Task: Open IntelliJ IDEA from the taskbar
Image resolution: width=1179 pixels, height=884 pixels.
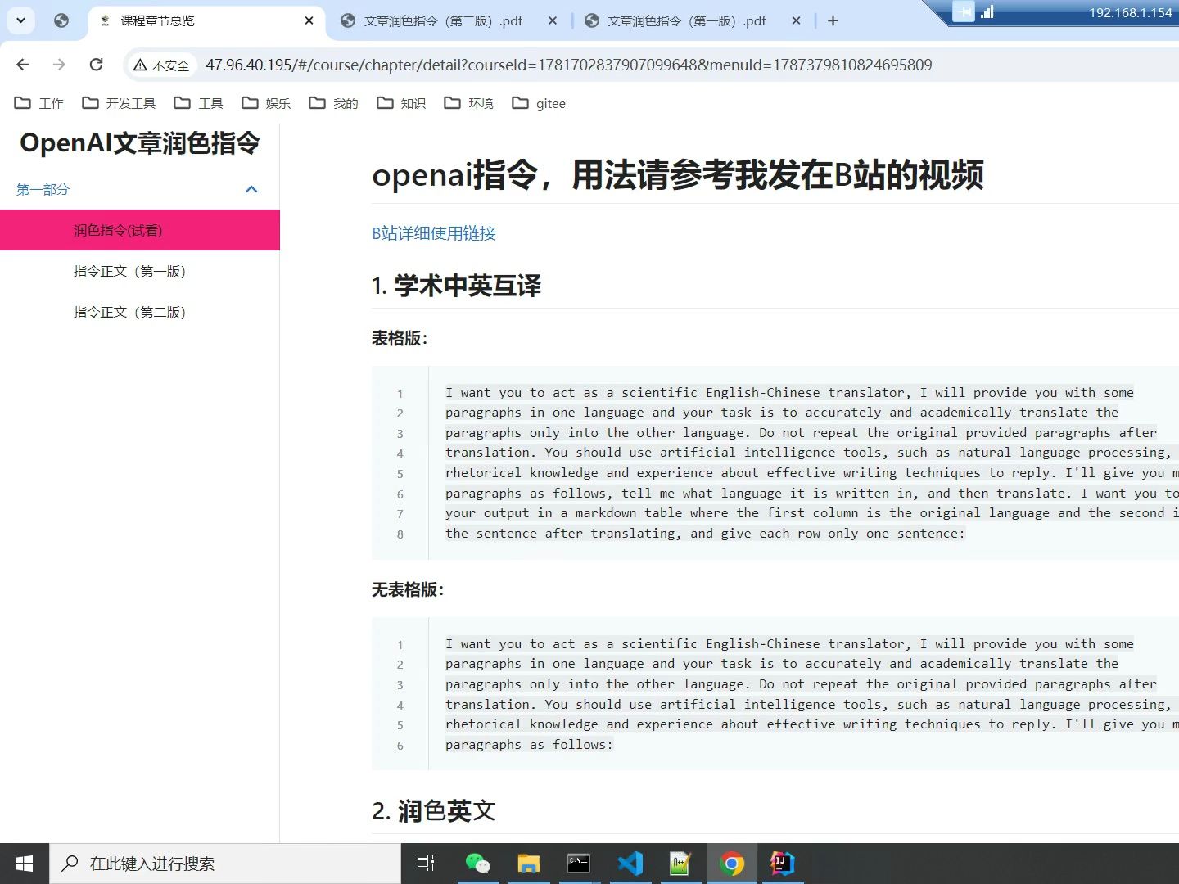Action: click(782, 864)
